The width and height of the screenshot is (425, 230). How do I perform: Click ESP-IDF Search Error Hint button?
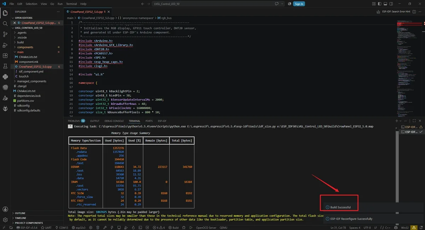pyautogui.click(x=396, y=12)
